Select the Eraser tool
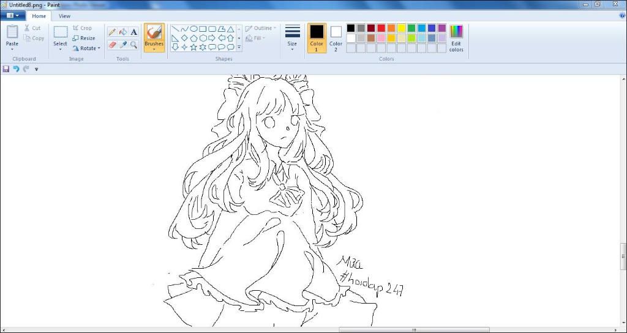The width and height of the screenshot is (627, 333). [x=113, y=45]
